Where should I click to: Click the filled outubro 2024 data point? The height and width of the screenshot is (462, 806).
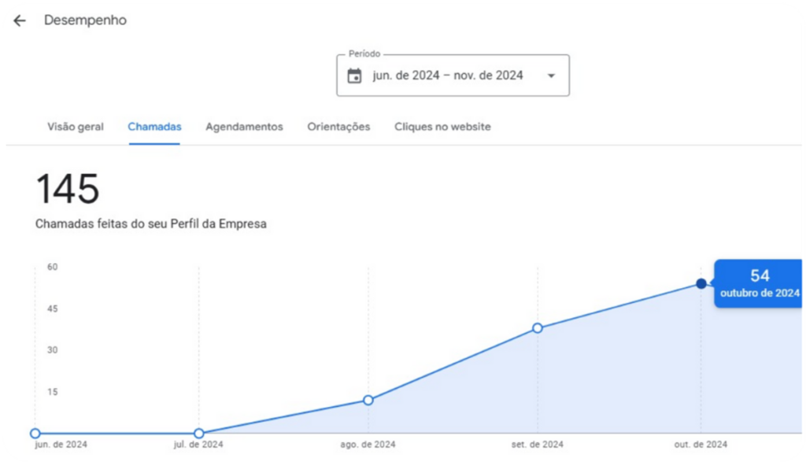pos(701,283)
